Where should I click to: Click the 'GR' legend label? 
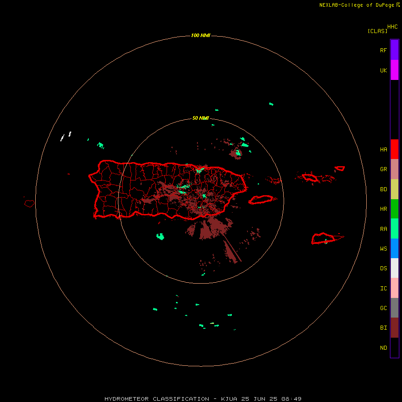pos(383,169)
